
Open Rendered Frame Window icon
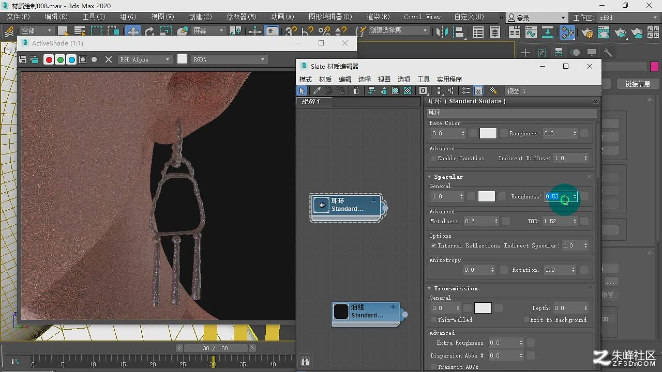604,33
